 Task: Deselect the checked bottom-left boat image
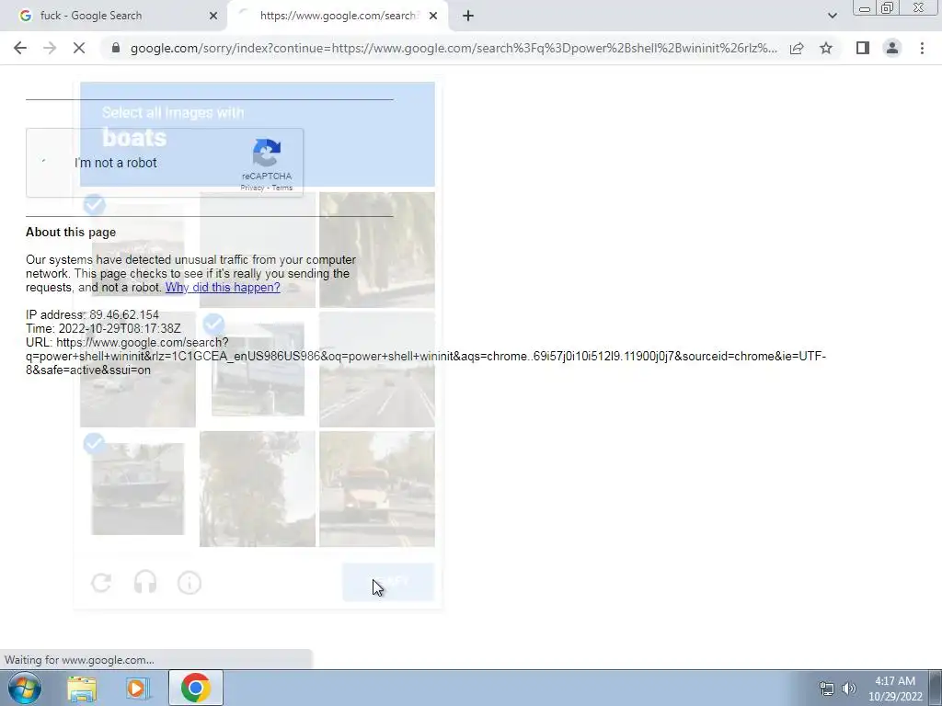(x=138, y=489)
